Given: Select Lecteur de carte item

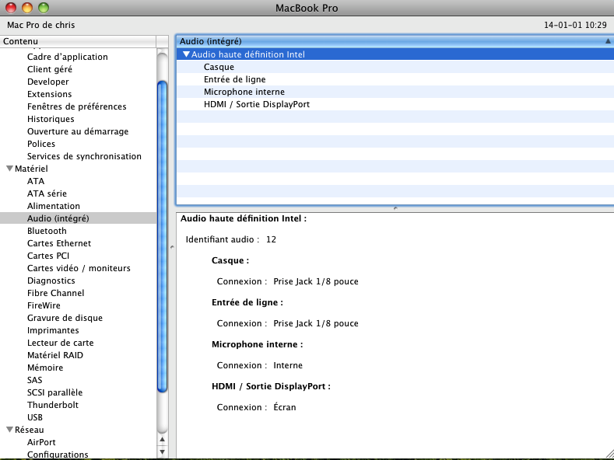Looking at the screenshot, I should 60,343.
